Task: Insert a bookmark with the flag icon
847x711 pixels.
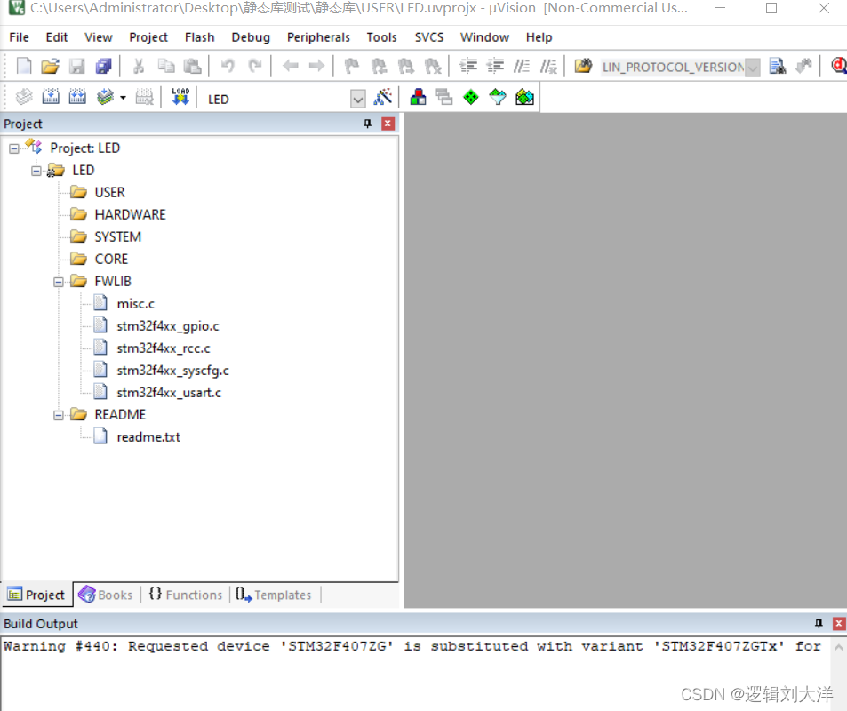Action: [352, 66]
